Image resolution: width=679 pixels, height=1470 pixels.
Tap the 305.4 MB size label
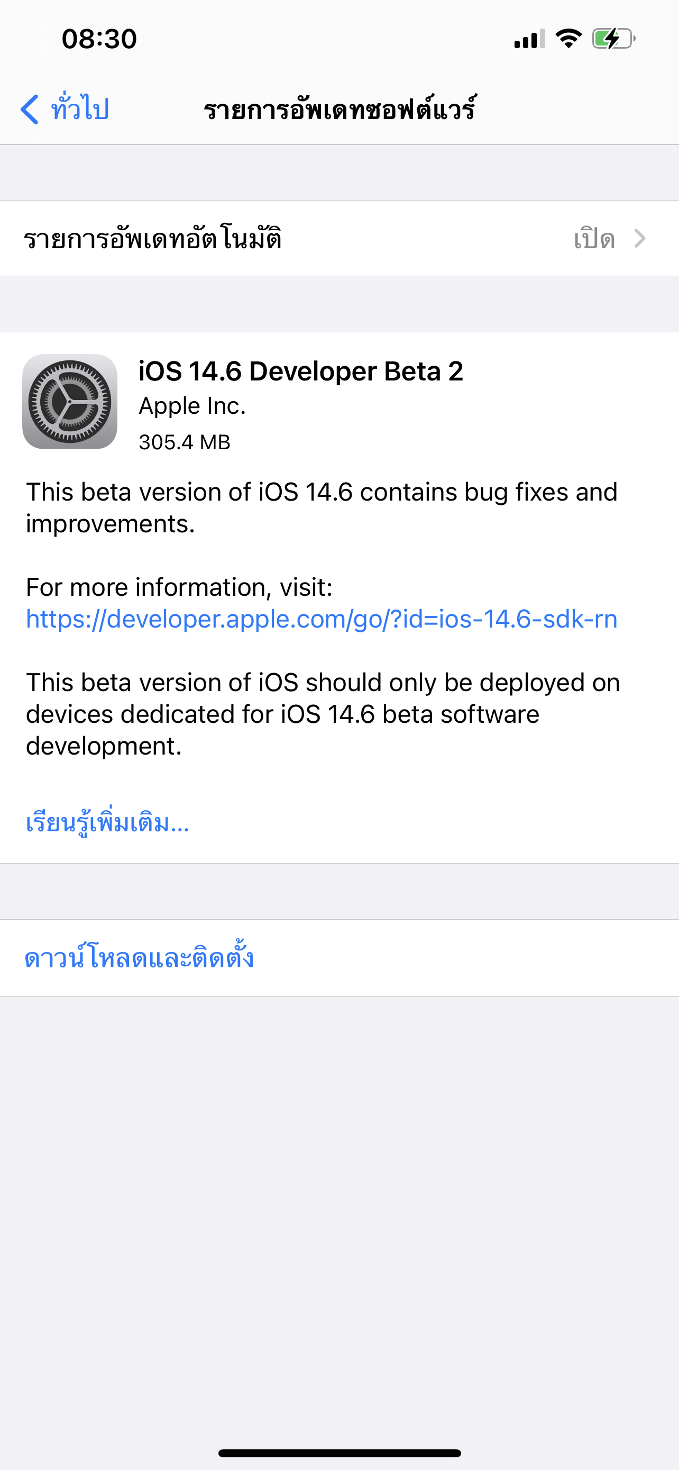[184, 442]
